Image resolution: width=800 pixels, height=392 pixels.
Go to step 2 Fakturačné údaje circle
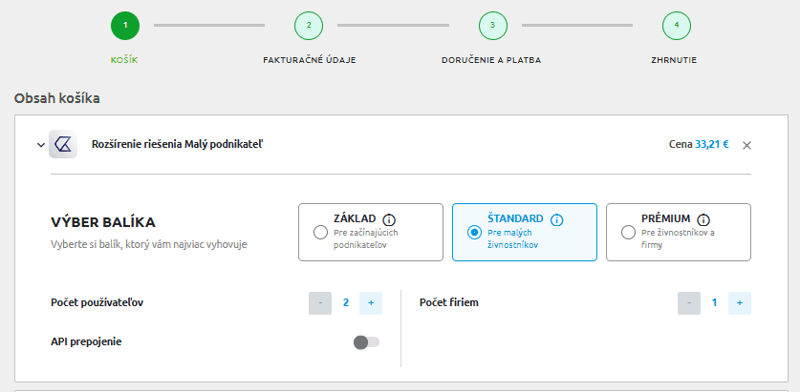pos(309,26)
